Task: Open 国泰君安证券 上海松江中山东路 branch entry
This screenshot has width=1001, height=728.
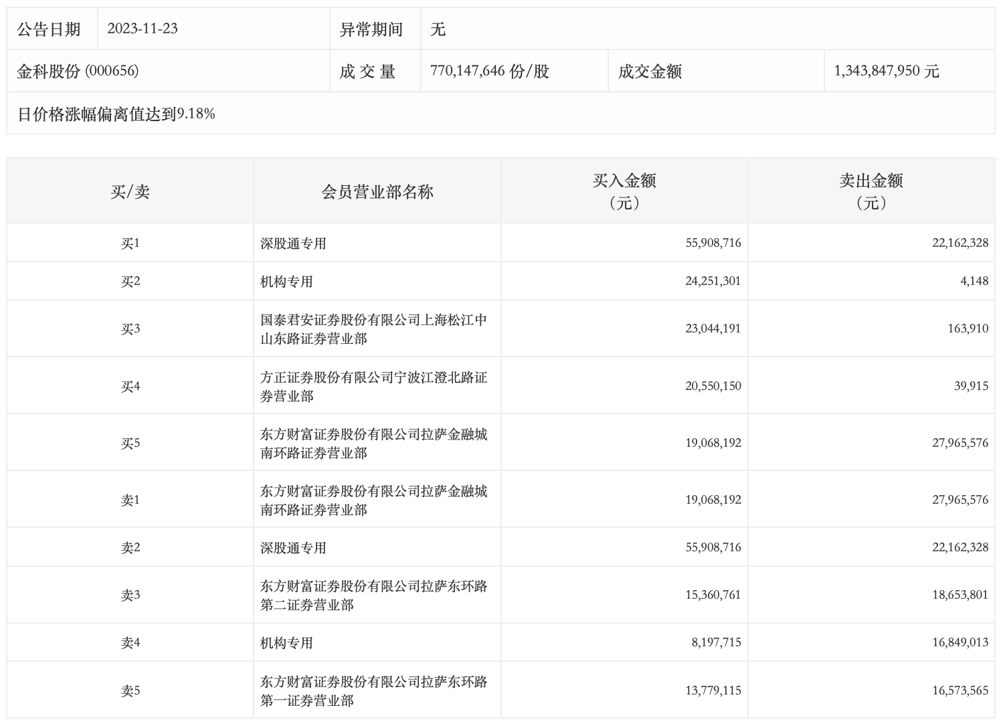Action: (x=373, y=329)
